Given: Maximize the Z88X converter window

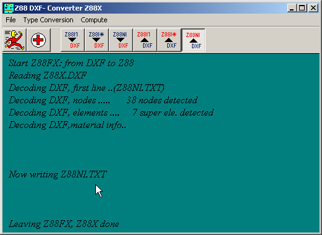Looking at the screenshot, I should pos(302,8).
